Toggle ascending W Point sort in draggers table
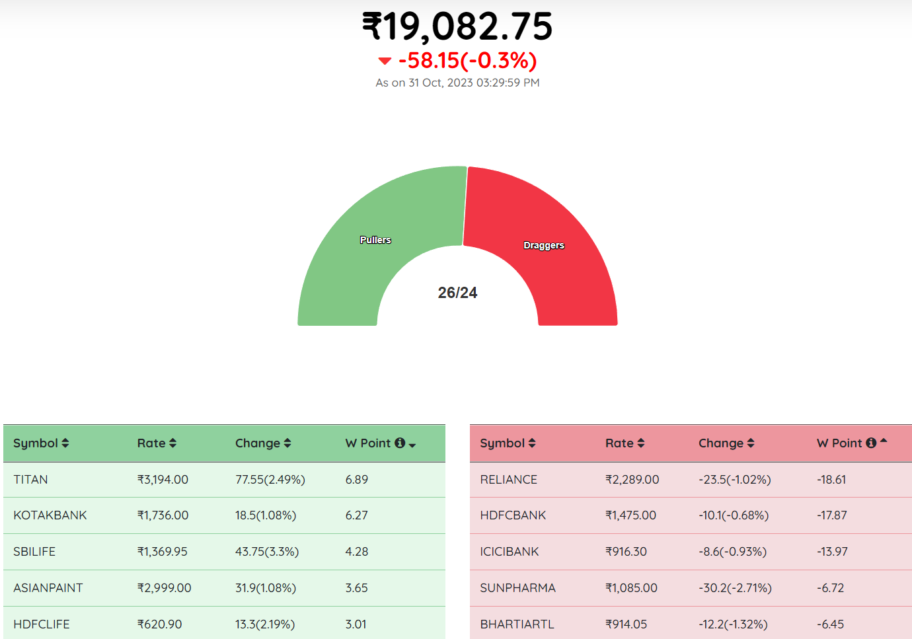Screen dimensions: 912x639 884,441
